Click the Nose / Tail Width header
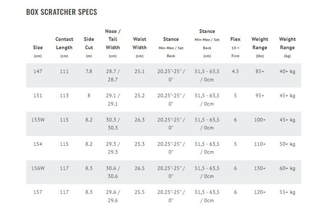 coord(112,39)
